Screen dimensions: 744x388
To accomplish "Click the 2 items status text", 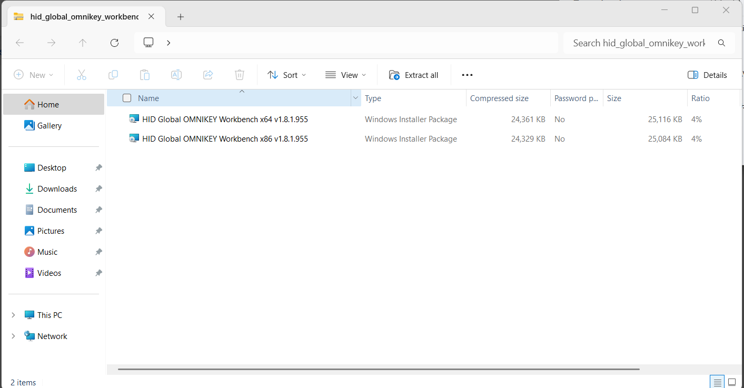I will pos(23,383).
